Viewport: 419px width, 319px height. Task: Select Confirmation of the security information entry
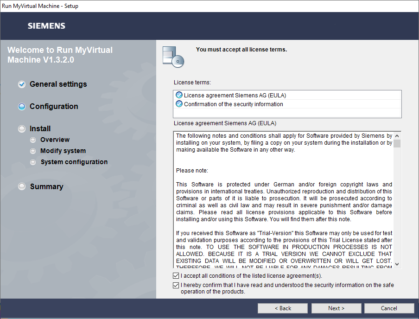click(x=233, y=104)
